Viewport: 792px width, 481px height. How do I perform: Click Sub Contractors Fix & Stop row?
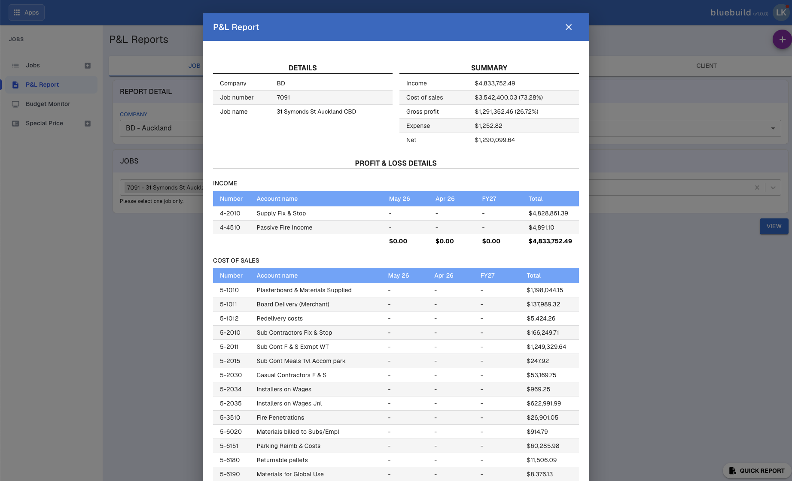pos(396,333)
